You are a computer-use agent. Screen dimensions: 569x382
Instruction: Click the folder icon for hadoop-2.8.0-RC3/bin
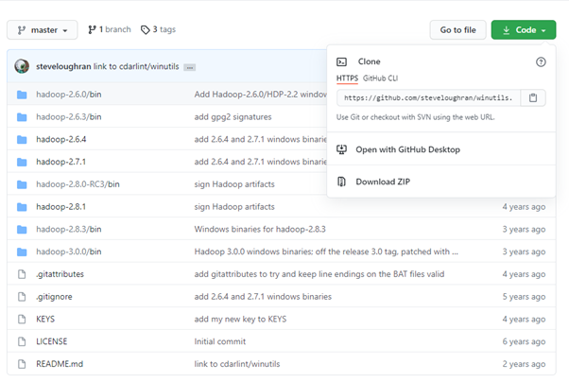pyautogui.click(x=22, y=184)
